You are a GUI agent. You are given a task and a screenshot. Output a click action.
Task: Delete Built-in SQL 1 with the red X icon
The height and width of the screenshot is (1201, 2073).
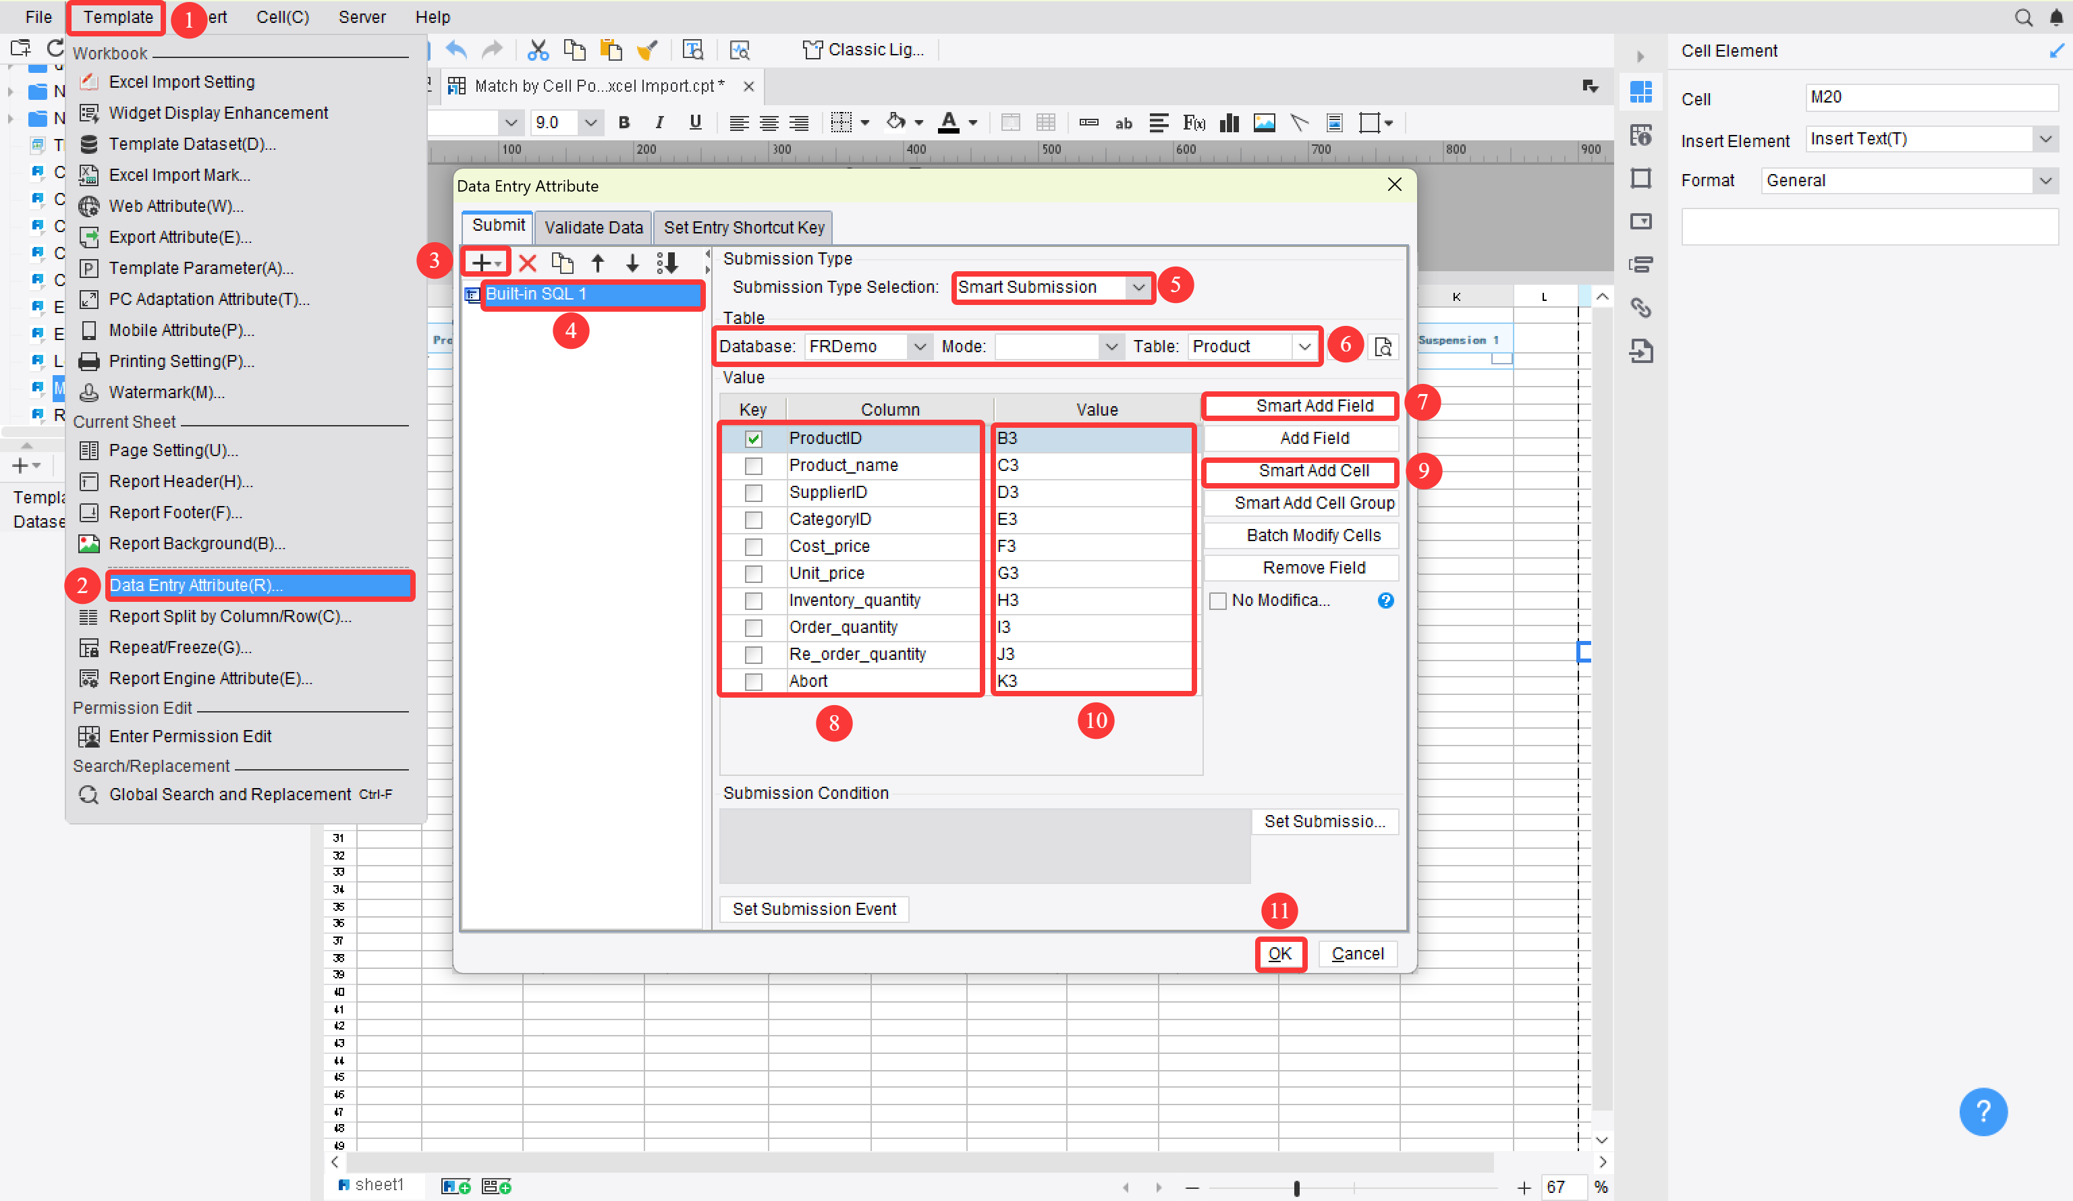[x=527, y=262]
